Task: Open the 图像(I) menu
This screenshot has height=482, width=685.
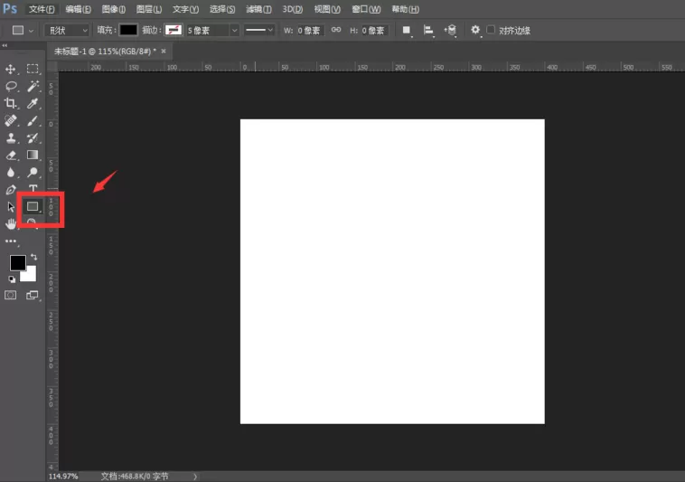Action: (114, 9)
